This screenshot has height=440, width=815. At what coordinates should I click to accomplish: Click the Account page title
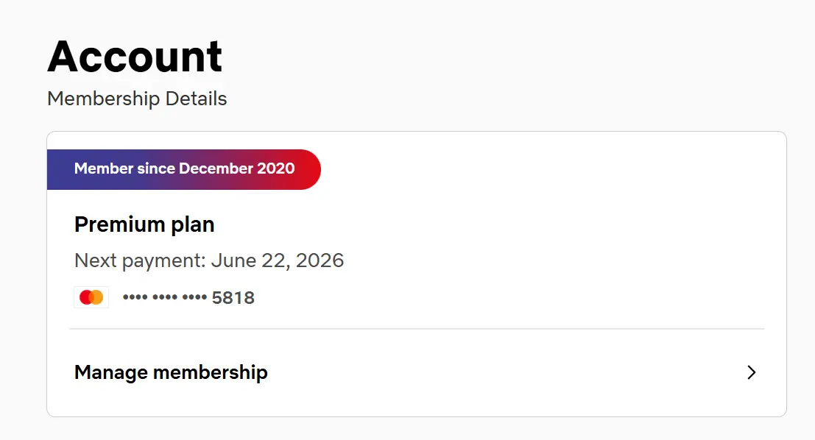[135, 56]
